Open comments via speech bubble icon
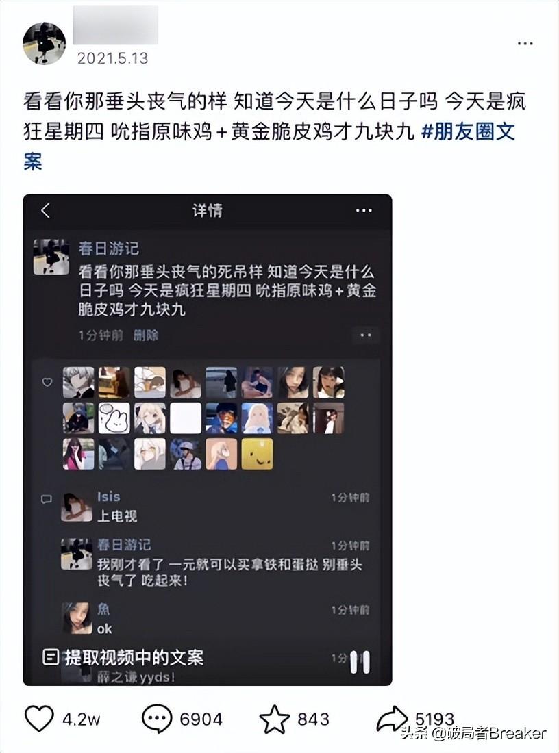The image size is (559, 753). pyautogui.click(x=157, y=718)
